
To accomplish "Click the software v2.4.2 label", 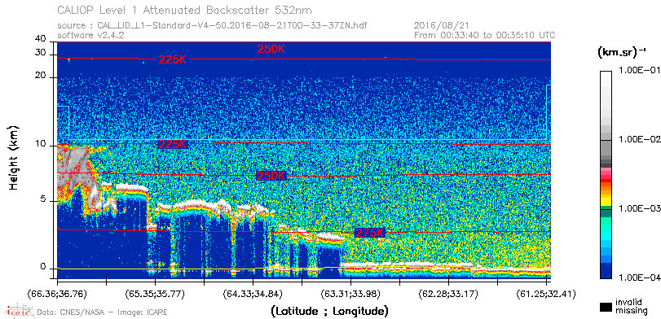I will [x=90, y=35].
